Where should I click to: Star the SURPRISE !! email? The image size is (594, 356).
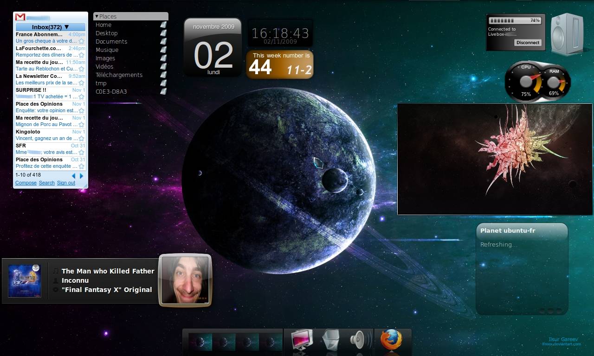click(82, 97)
